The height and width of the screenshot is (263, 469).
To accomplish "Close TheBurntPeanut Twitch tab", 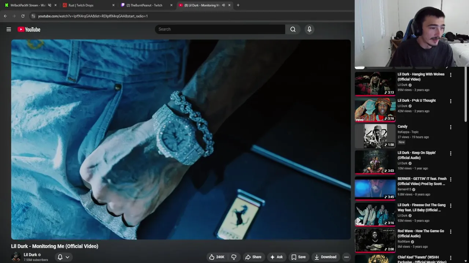I will 171,5.
